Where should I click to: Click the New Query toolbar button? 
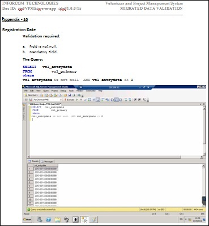[31, 95]
